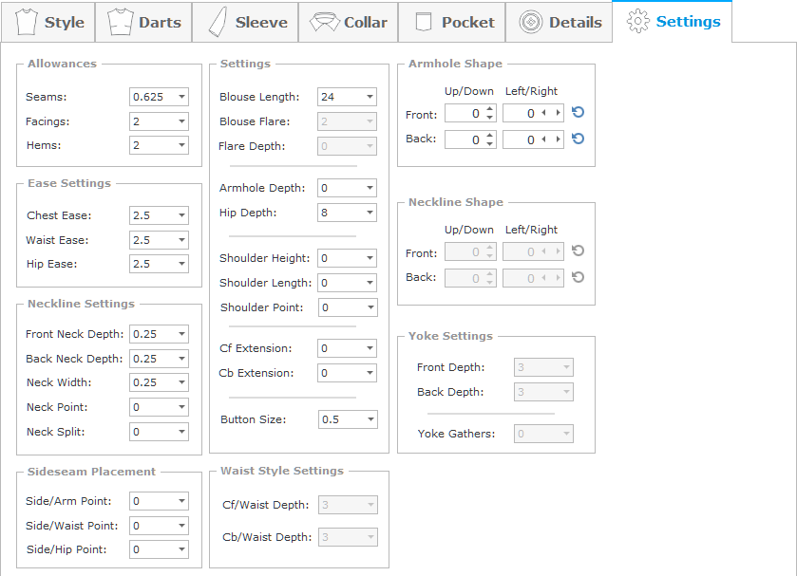Expand the Chest Ease dropdown

[x=180, y=215]
